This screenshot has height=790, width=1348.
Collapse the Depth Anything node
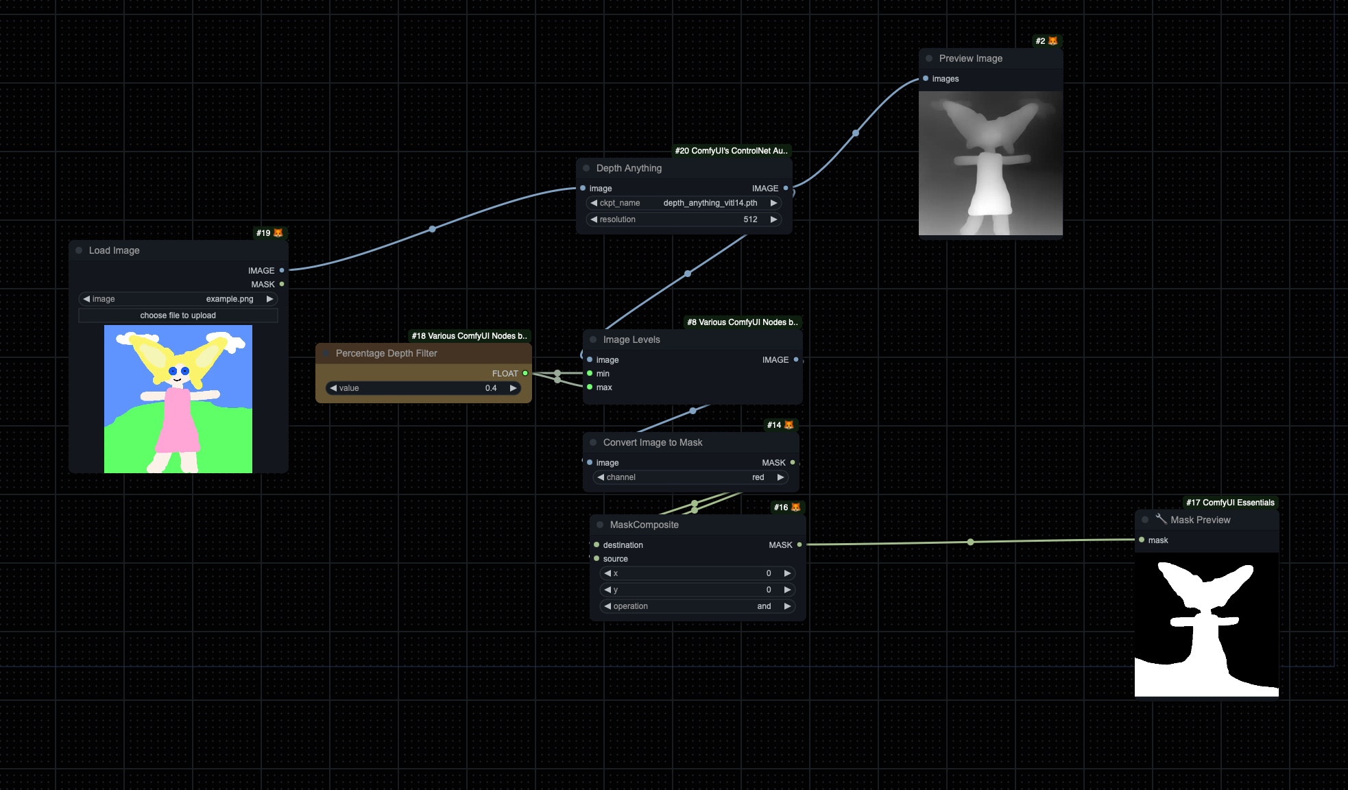(x=587, y=168)
